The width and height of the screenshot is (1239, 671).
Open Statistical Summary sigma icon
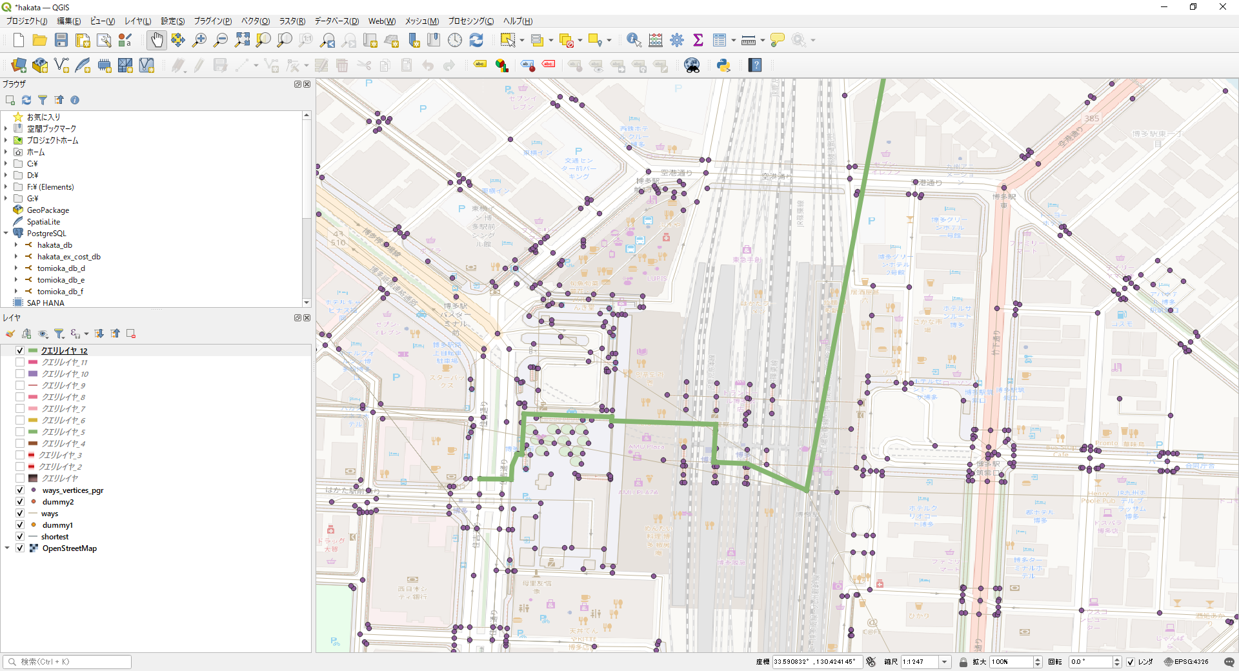(698, 40)
